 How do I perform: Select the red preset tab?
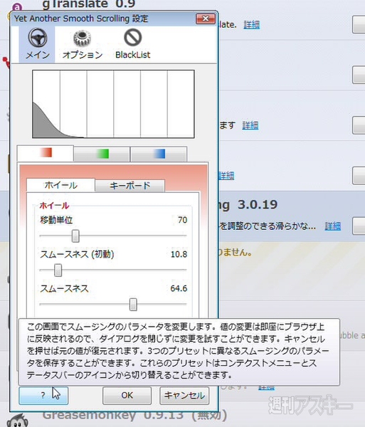click(x=46, y=153)
